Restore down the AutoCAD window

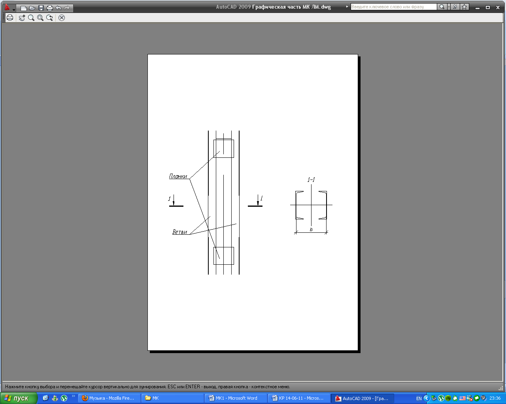point(488,7)
